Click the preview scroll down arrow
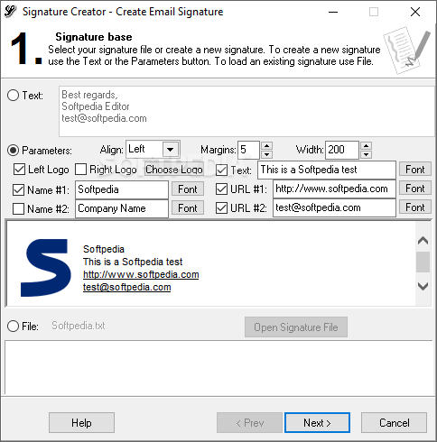This screenshot has height=442, width=437. [423, 286]
